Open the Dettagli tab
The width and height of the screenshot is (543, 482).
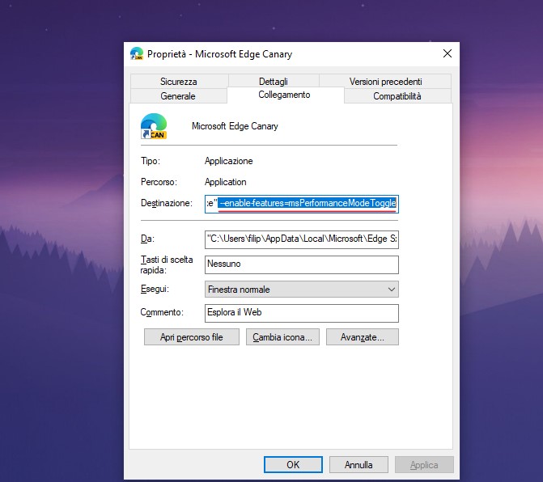click(x=274, y=82)
